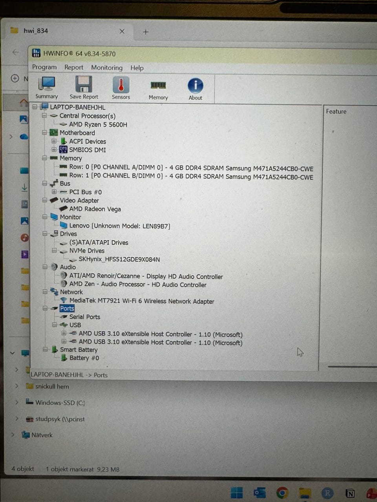Viewport: 377px width, 502px height.
Task: Select Lenovo monitor LEN89B7 entry
Action: [120, 226]
